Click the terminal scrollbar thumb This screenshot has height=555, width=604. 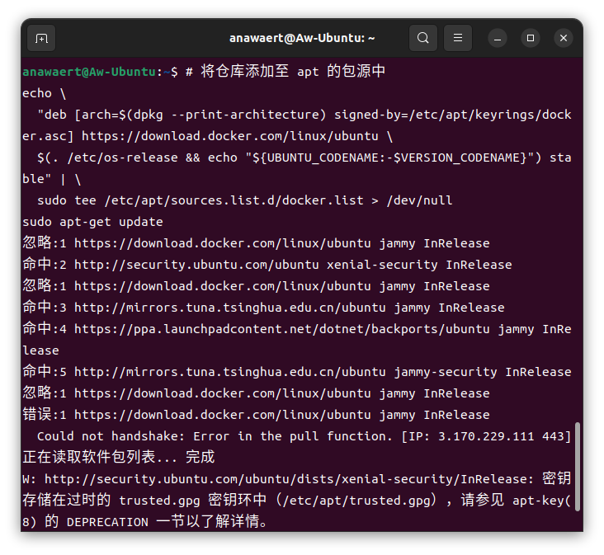(x=578, y=467)
